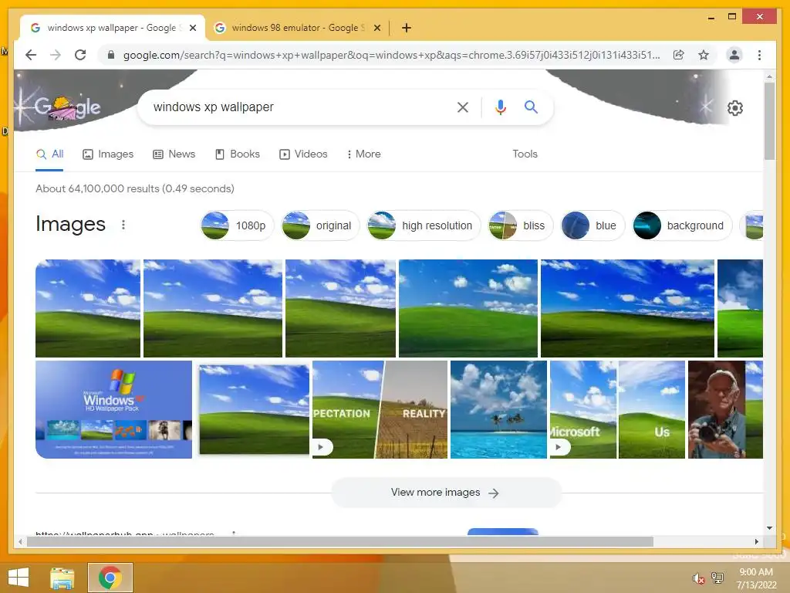The image size is (790, 593).
Task: Start voice search with microphone
Action: click(500, 107)
